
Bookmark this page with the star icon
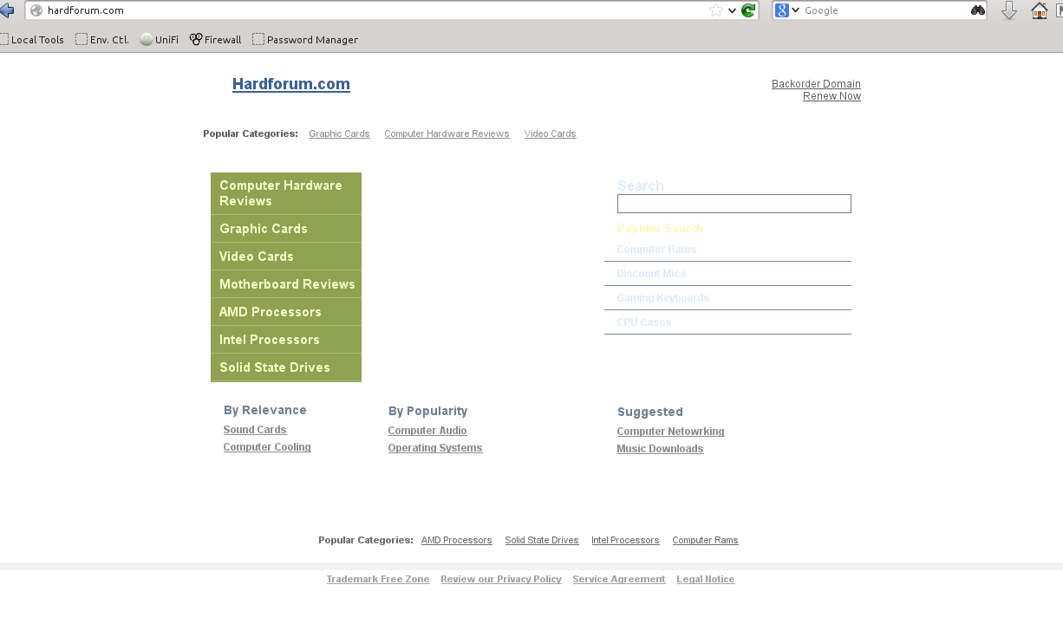[x=715, y=10]
